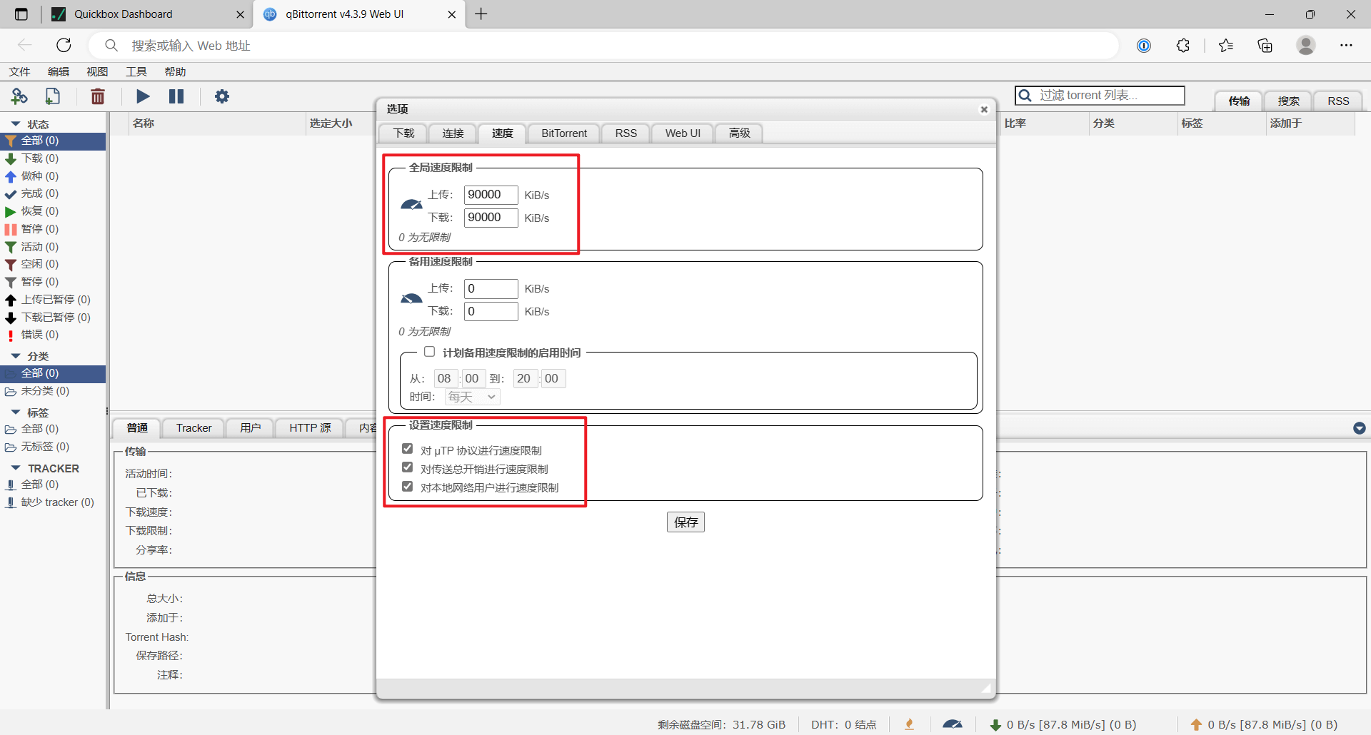Image resolution: width=1371 pixels, height=735 pixels.
Task: Open the schedule days dropdown (每天)
Action: pos(472,397)
